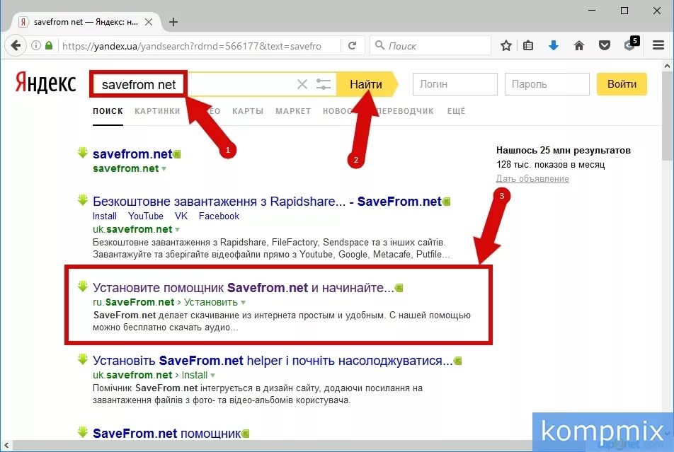Image resolution: width=674 pixels, height=452 pixels.
Task: Open the Pocket icon in toolbar
Action: 605,45
